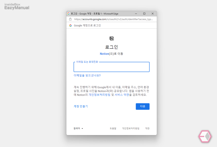Maximize the Microsoft Edge popup window
The width and height of the screenshot is (217, 147).
pos(144,14)
